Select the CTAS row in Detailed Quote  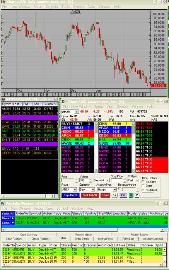(x=30, y=122)
